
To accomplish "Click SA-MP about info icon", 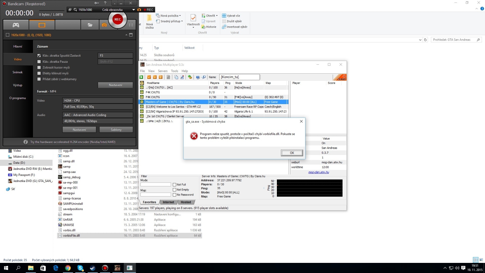I will click(x=204, y=77).
